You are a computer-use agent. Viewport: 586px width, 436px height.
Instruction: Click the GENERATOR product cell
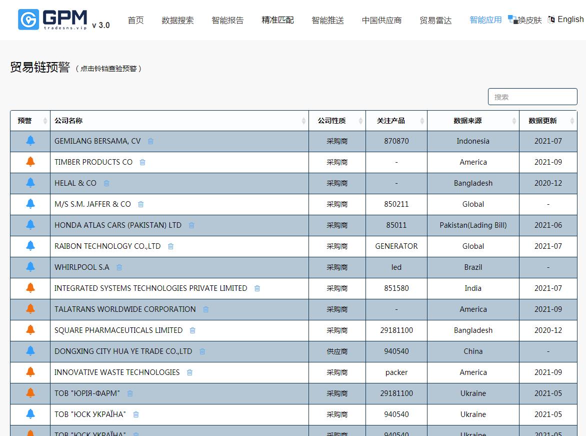coord(396,246)
